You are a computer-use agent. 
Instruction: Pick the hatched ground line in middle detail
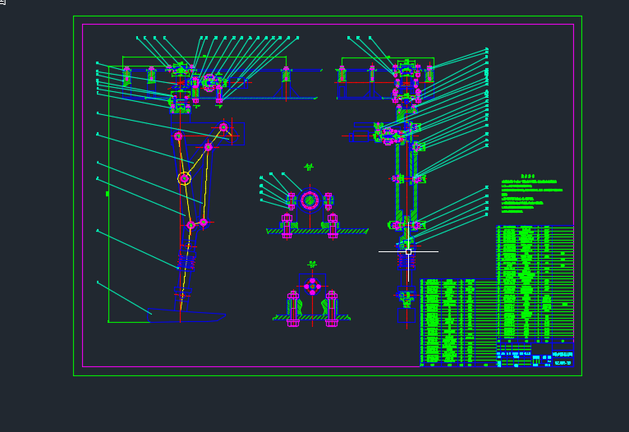pyautogui.click(x=317, y=231)
